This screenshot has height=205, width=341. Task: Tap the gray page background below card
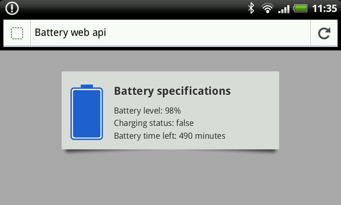(x=170, y=179)
